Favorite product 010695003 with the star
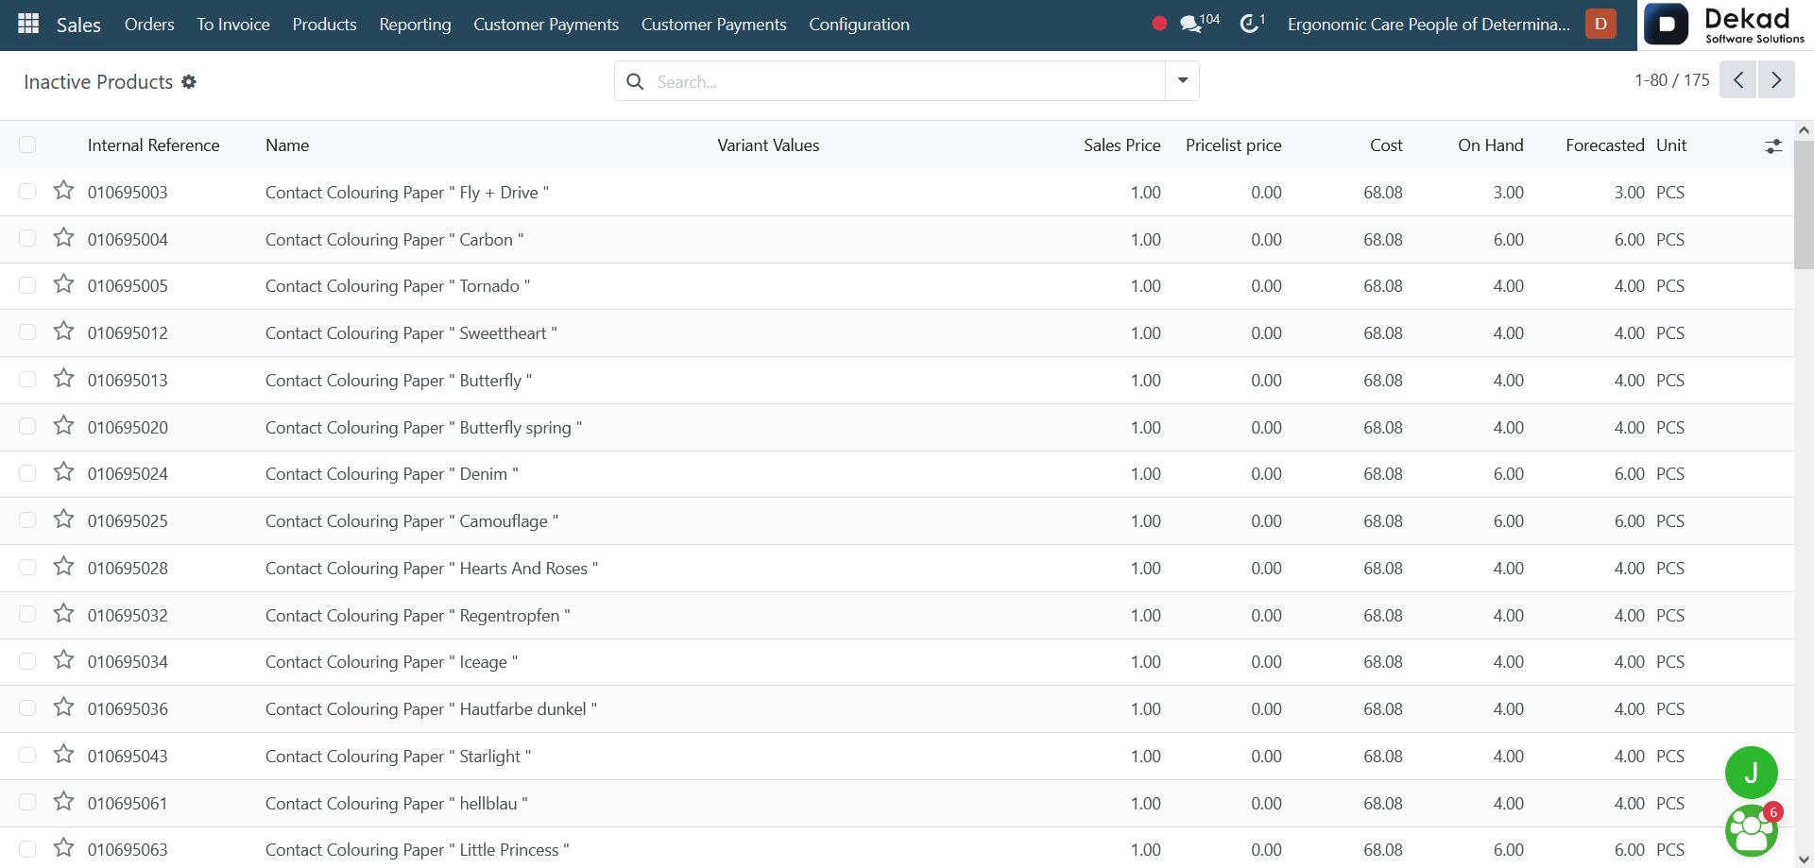1814x868 pixels. (x=63, y=191)
